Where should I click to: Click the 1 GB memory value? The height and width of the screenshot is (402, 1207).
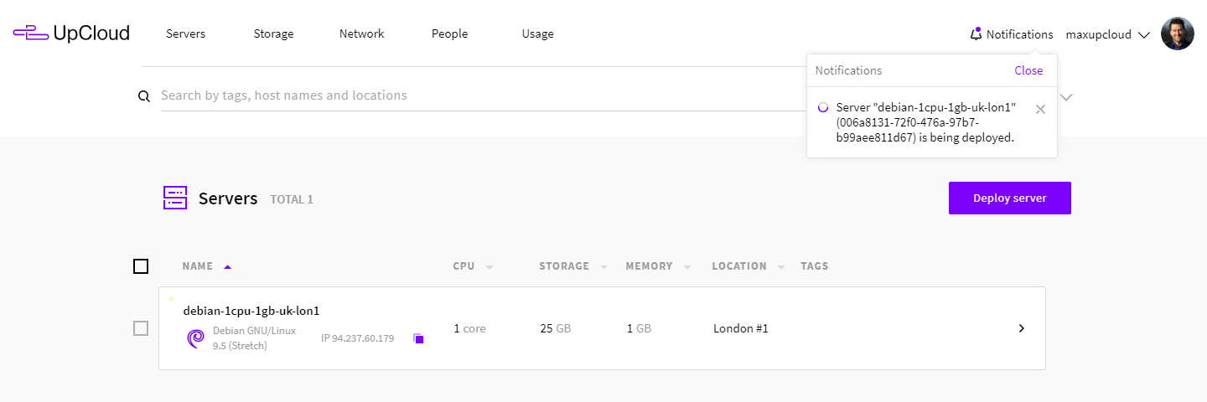(640, 328)
